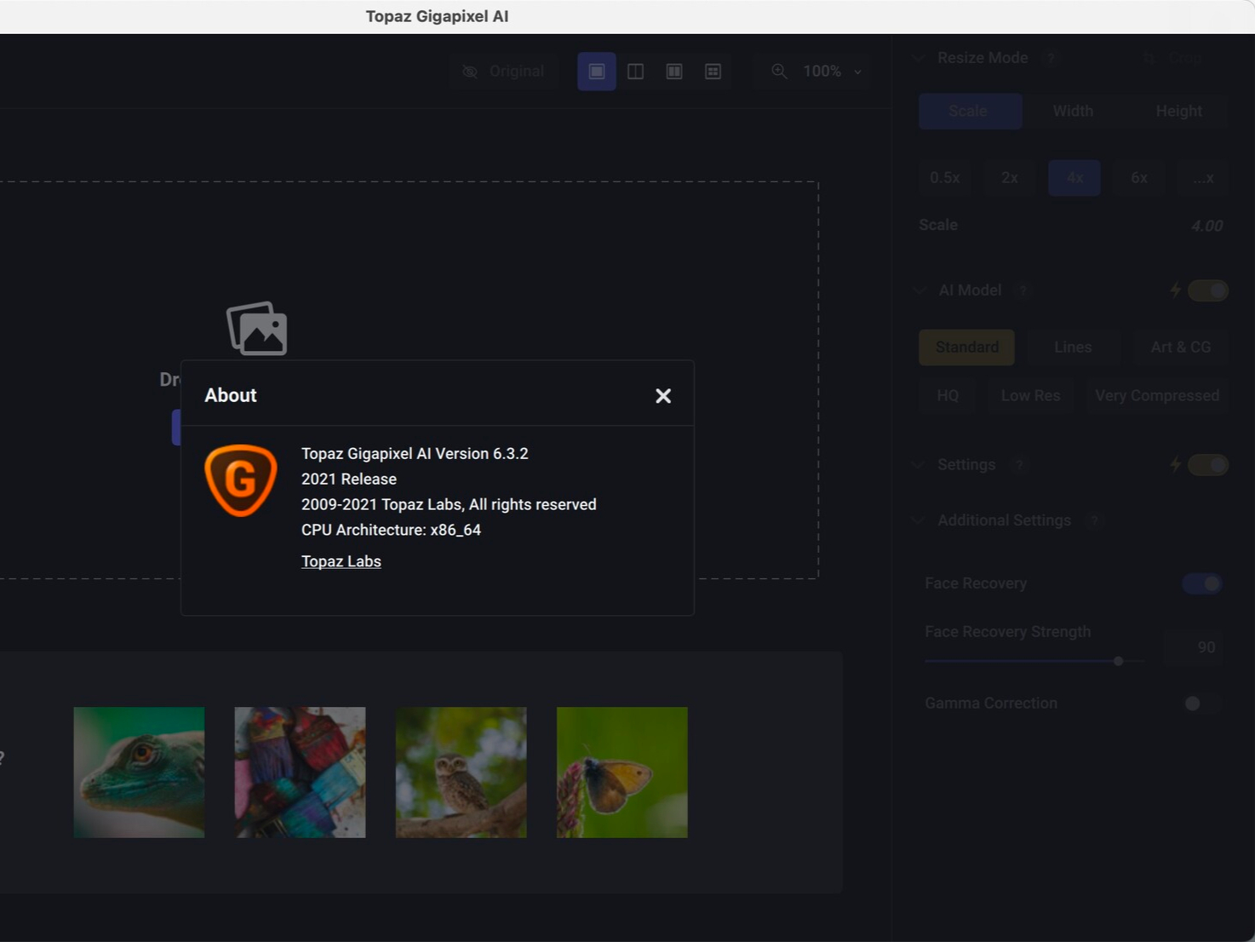This screenshot has height=942, width=1255.
Task: Open the four-panel comparison view
Action: pyautogui.click(x=713, y=72)
